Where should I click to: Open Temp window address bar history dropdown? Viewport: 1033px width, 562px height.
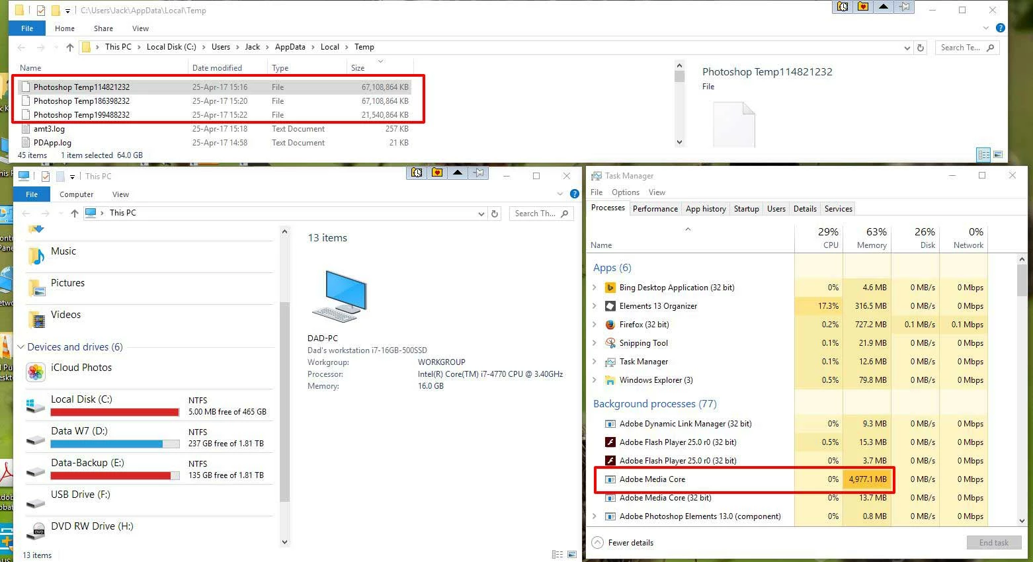click(x=907, y=48)
